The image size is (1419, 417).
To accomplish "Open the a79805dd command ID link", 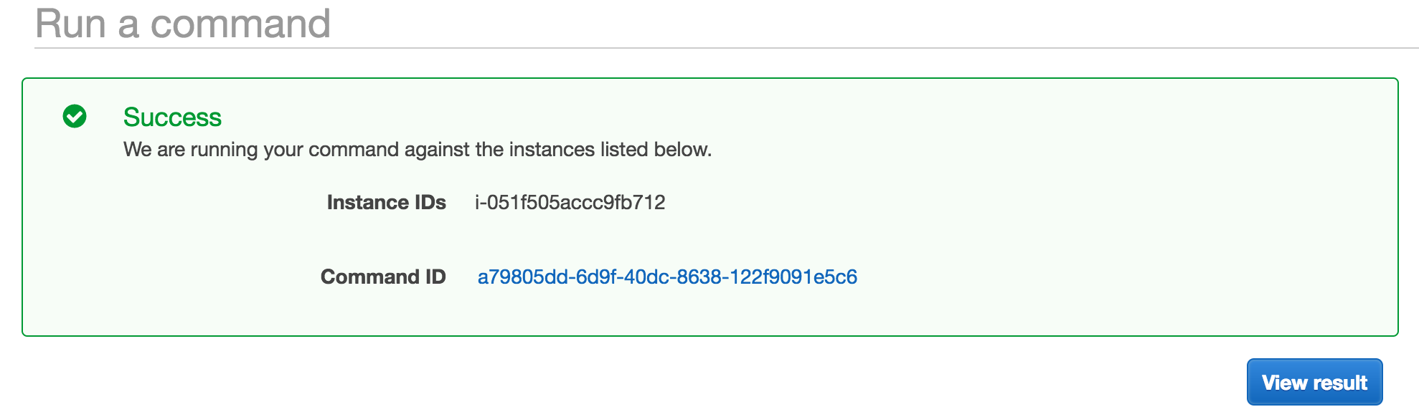I will click(x=667, y=277).
